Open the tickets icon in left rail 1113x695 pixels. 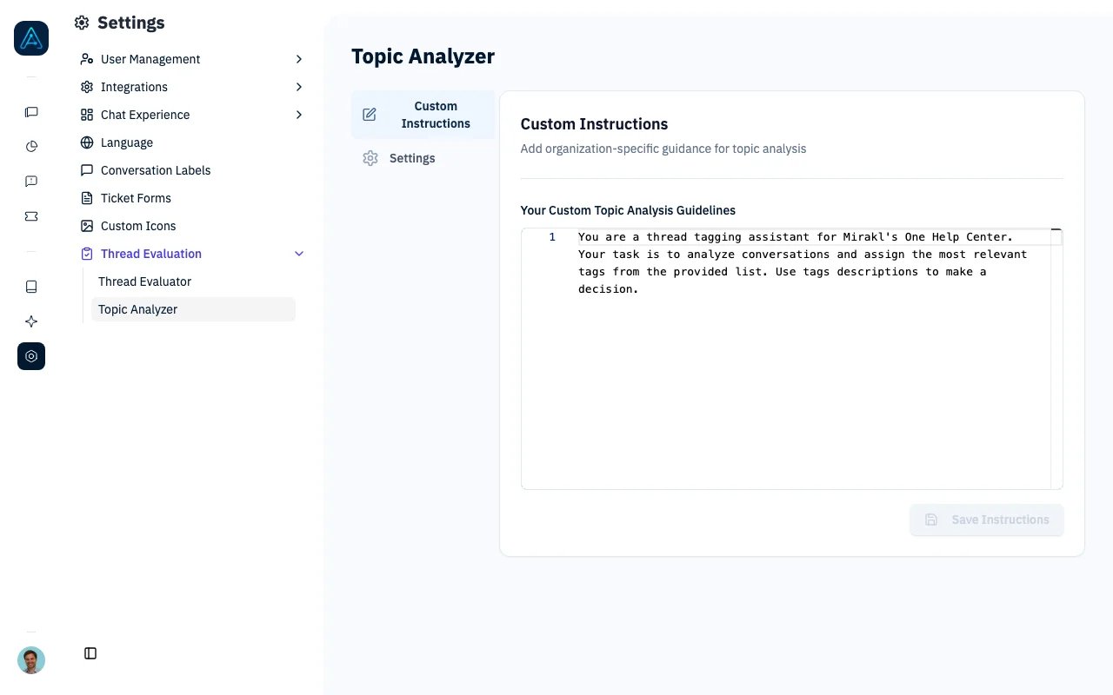(x=31, y=216)
